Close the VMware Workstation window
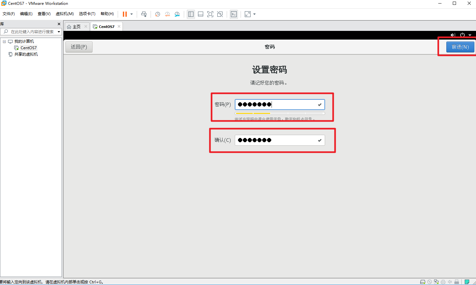Image resolution: width=476 pixels, height=285 pixels. tap(469, 4)
